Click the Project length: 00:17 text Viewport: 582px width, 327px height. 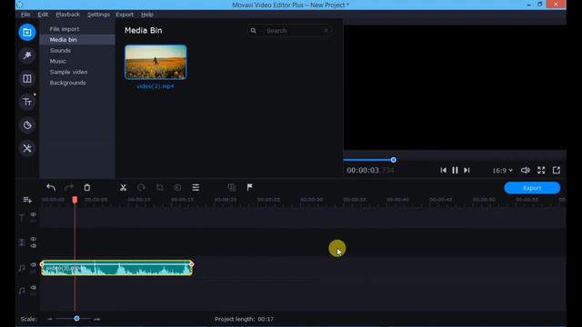[x=245, y=319]
